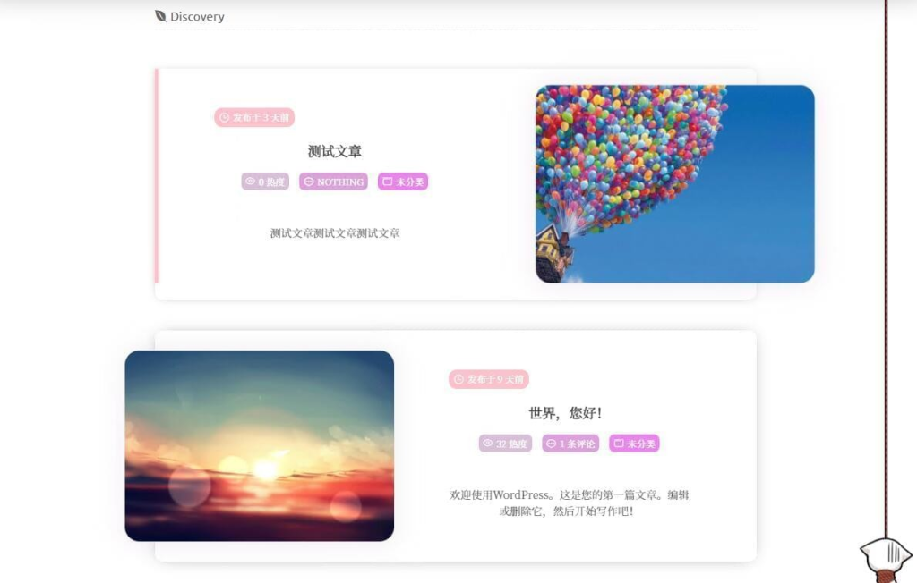Click the comment icon in the NOTHING tag
917x583 pixels.
[308, 182]
